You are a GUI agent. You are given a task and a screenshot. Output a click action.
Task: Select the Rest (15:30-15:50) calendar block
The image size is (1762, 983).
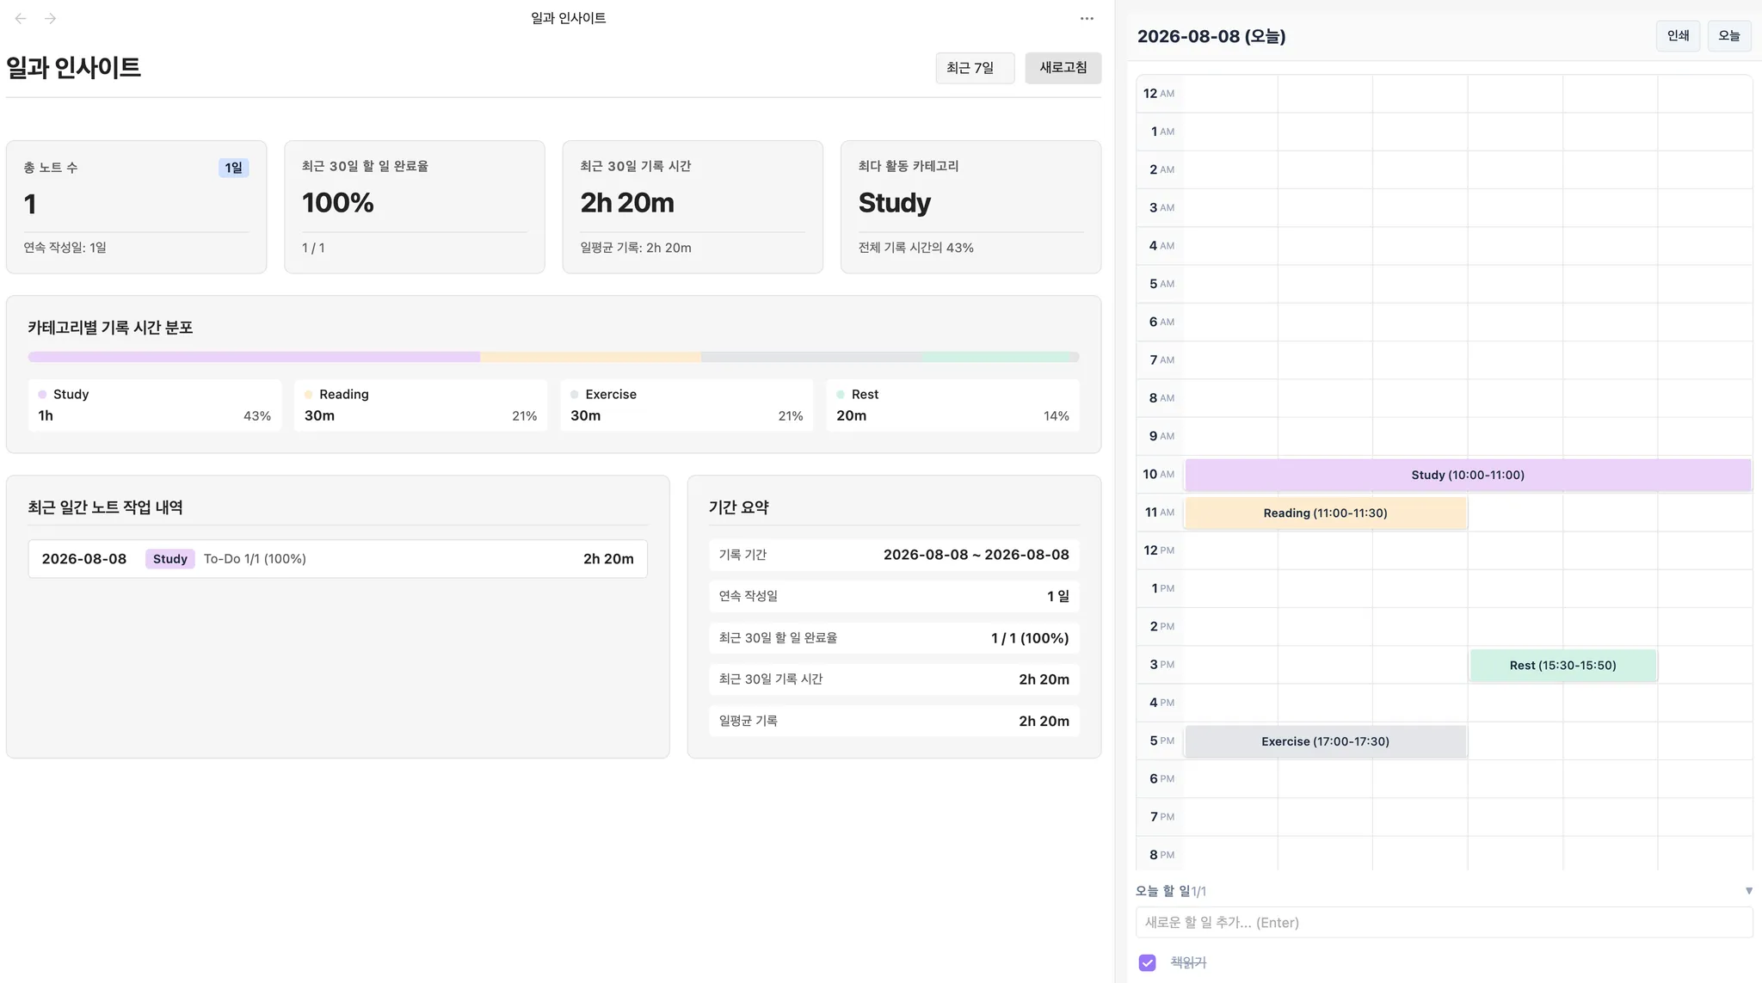point(1562,665)
